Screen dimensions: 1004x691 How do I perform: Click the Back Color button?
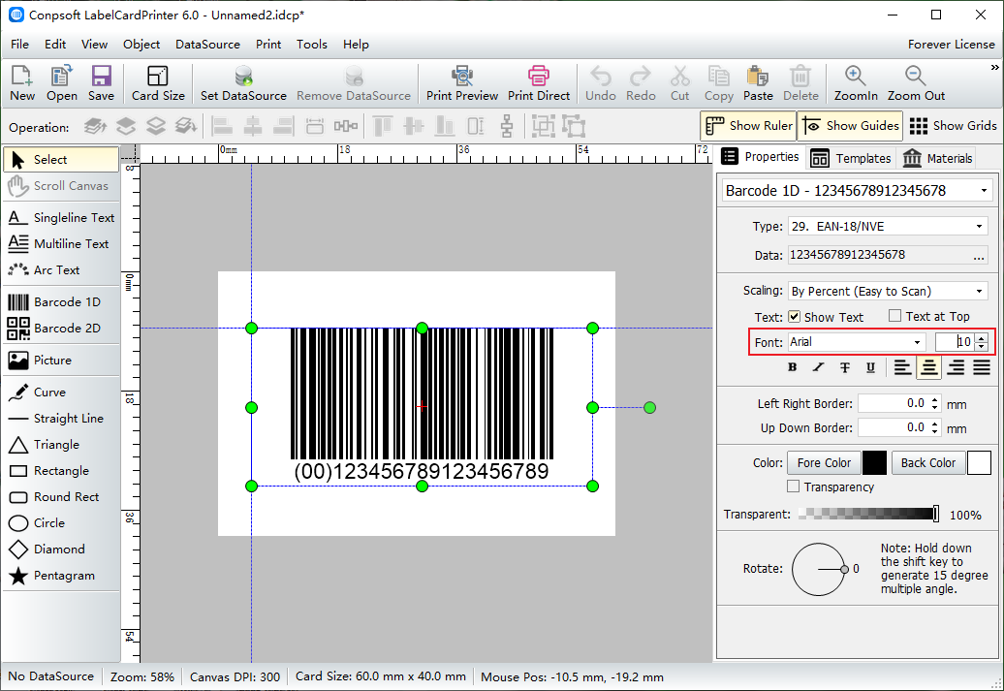tap(927, 462)
